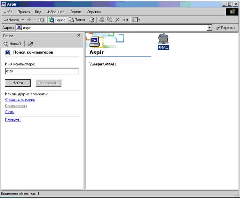The width and height of the screenshot is (240, 198).
Task: Delete the selection with the X icon
Action: (x=117, y=20)
